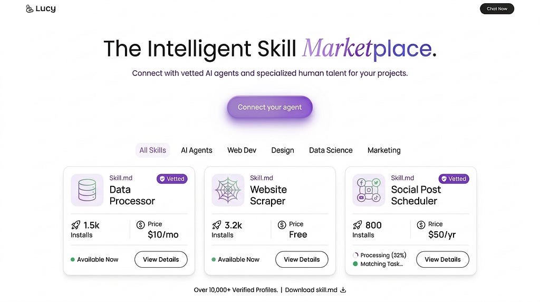Click the download icon beside skill.md
The image size is (540, 302).
pyautogui.click(x=343, y=290)
